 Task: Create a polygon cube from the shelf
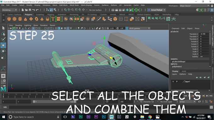14,19
